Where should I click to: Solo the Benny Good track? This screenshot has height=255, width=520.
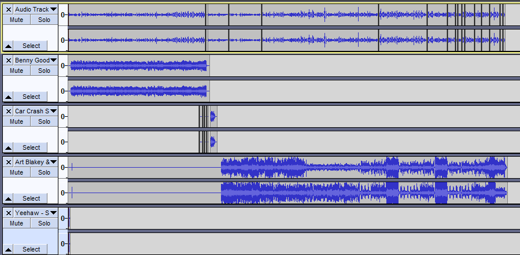coord(44,71)
